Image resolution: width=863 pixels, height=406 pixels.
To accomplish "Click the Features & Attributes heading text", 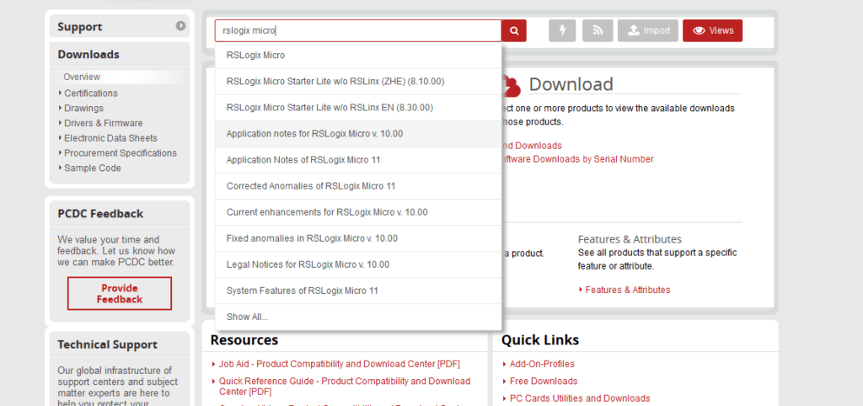I will 630,239.
